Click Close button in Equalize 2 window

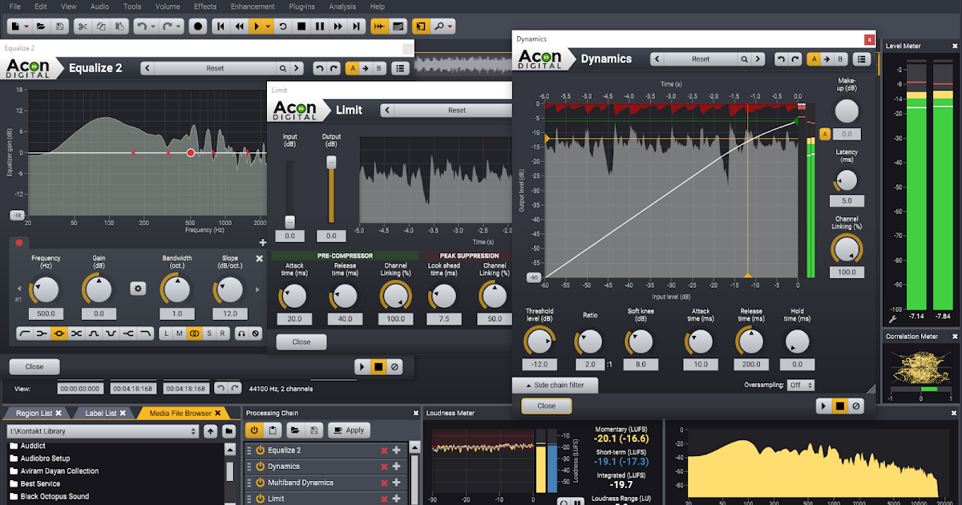pyautogui.click(x=34, y=366)
